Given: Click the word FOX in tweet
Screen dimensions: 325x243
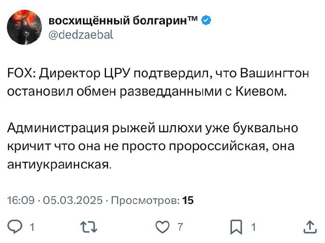Looking at the screenshot, I should pos(19,75).
